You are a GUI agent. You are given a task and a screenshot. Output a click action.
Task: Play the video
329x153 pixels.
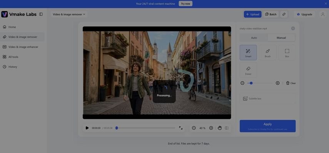87,128
